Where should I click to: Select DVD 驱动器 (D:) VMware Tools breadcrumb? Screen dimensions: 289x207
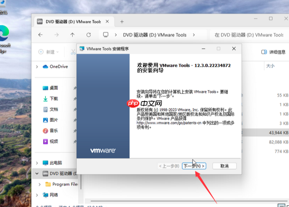click(155, 35)
